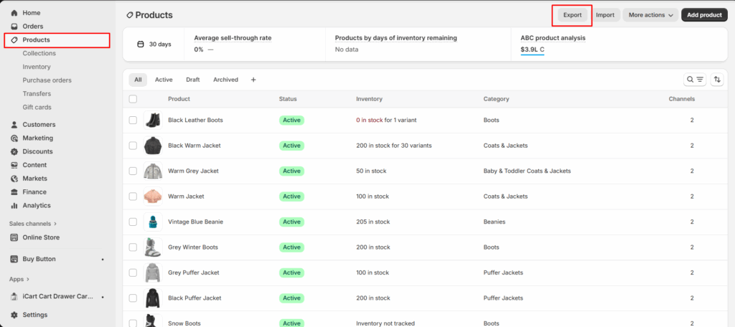Check the Vintage Blue Beanie row
The width and height of the screenshot is (735, 327).
coord(133,222)
